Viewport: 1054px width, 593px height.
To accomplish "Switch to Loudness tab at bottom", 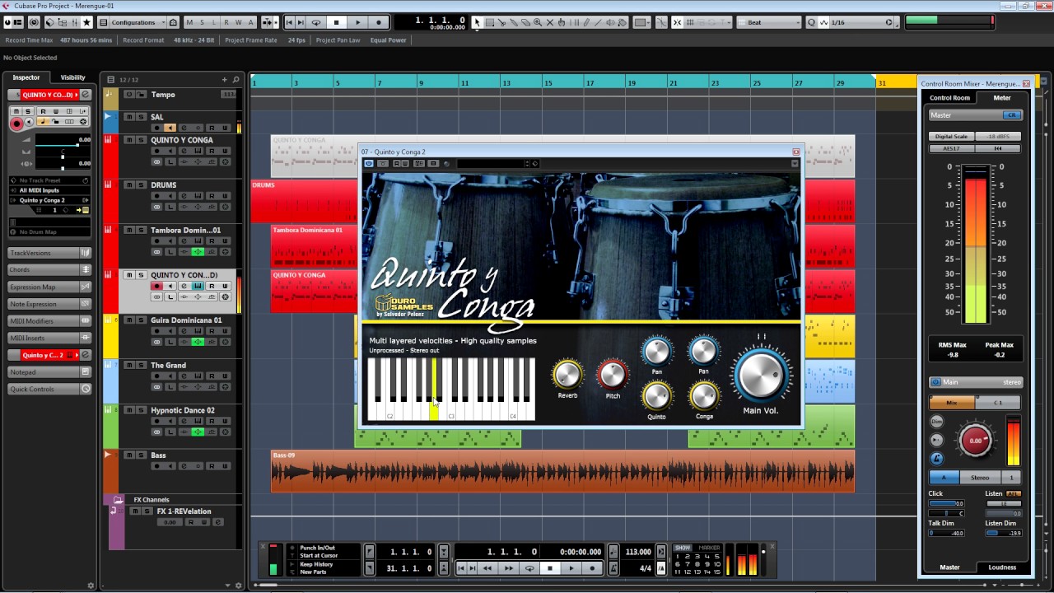I will click(1002, 567).
